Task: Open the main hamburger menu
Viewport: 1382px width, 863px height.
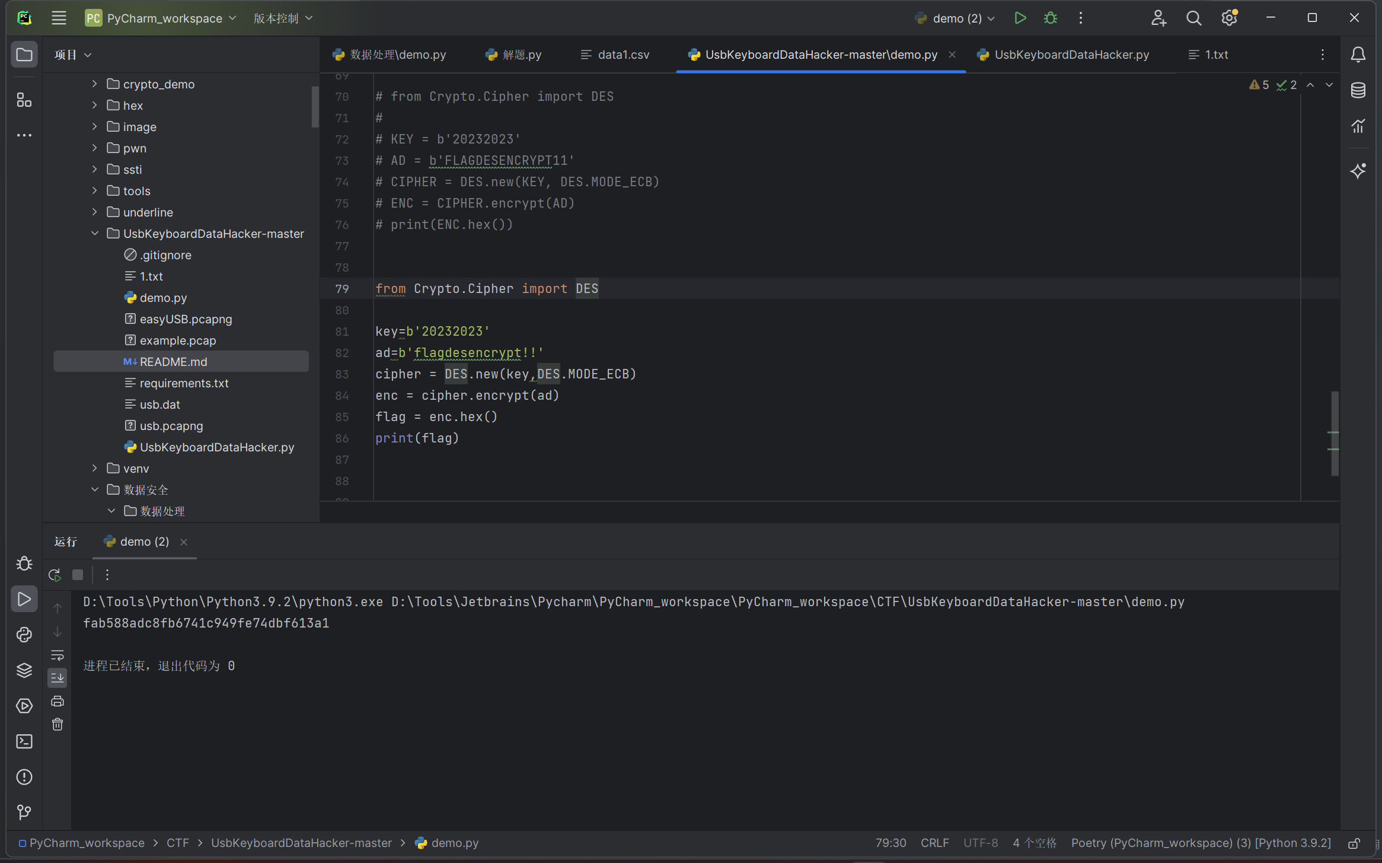Action: pyautogui.click(x=59, y=18)
